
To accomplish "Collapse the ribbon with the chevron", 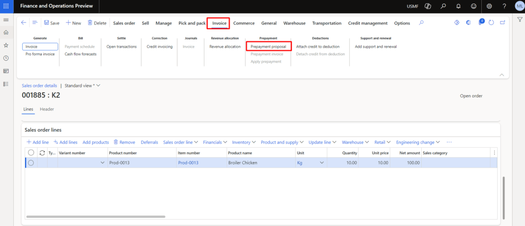I will (x=501, y=75).
